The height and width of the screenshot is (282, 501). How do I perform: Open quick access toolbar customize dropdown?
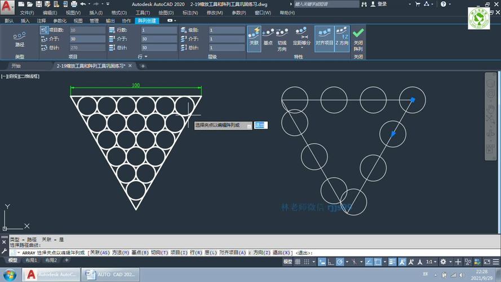pos(108,4)
